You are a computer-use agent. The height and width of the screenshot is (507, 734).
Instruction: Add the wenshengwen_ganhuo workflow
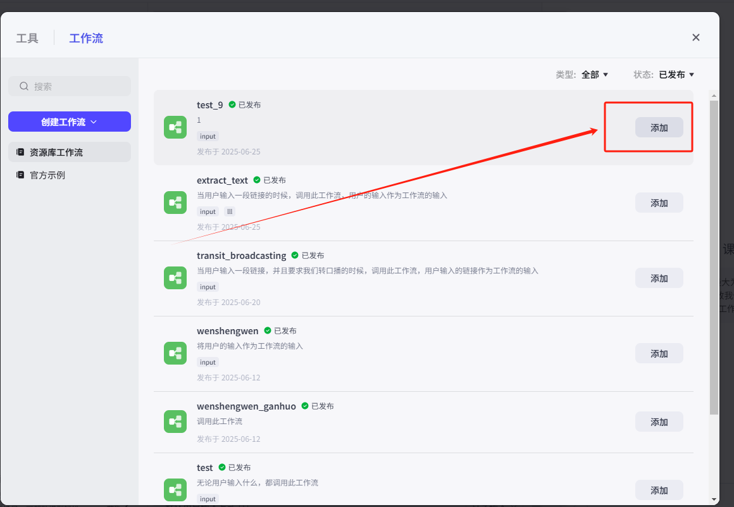(x=659, y=422)
